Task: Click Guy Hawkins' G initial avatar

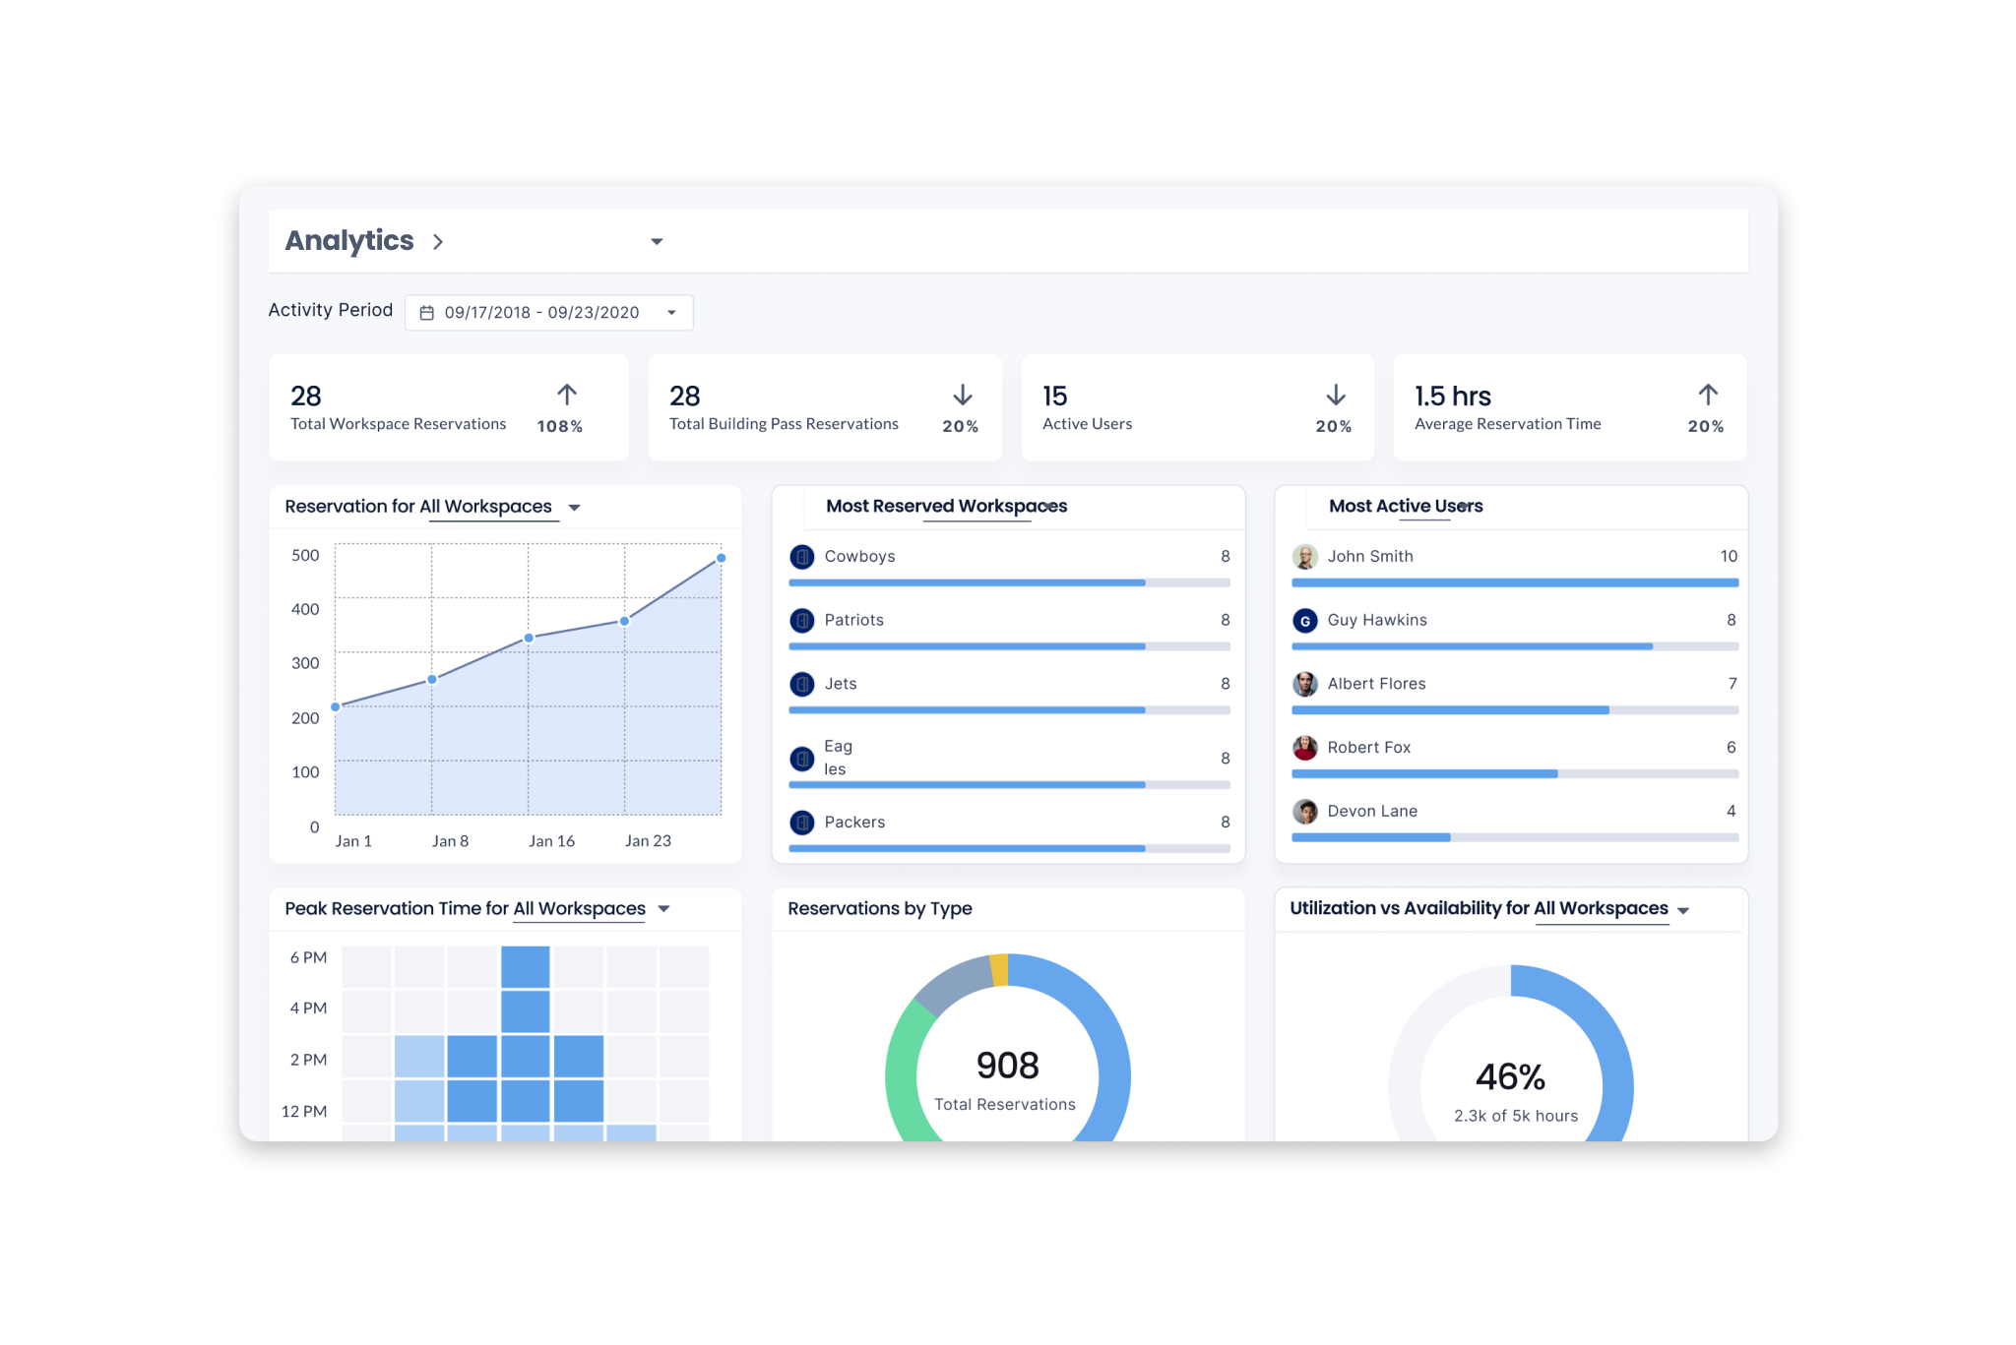Action: coord(1305,621)
